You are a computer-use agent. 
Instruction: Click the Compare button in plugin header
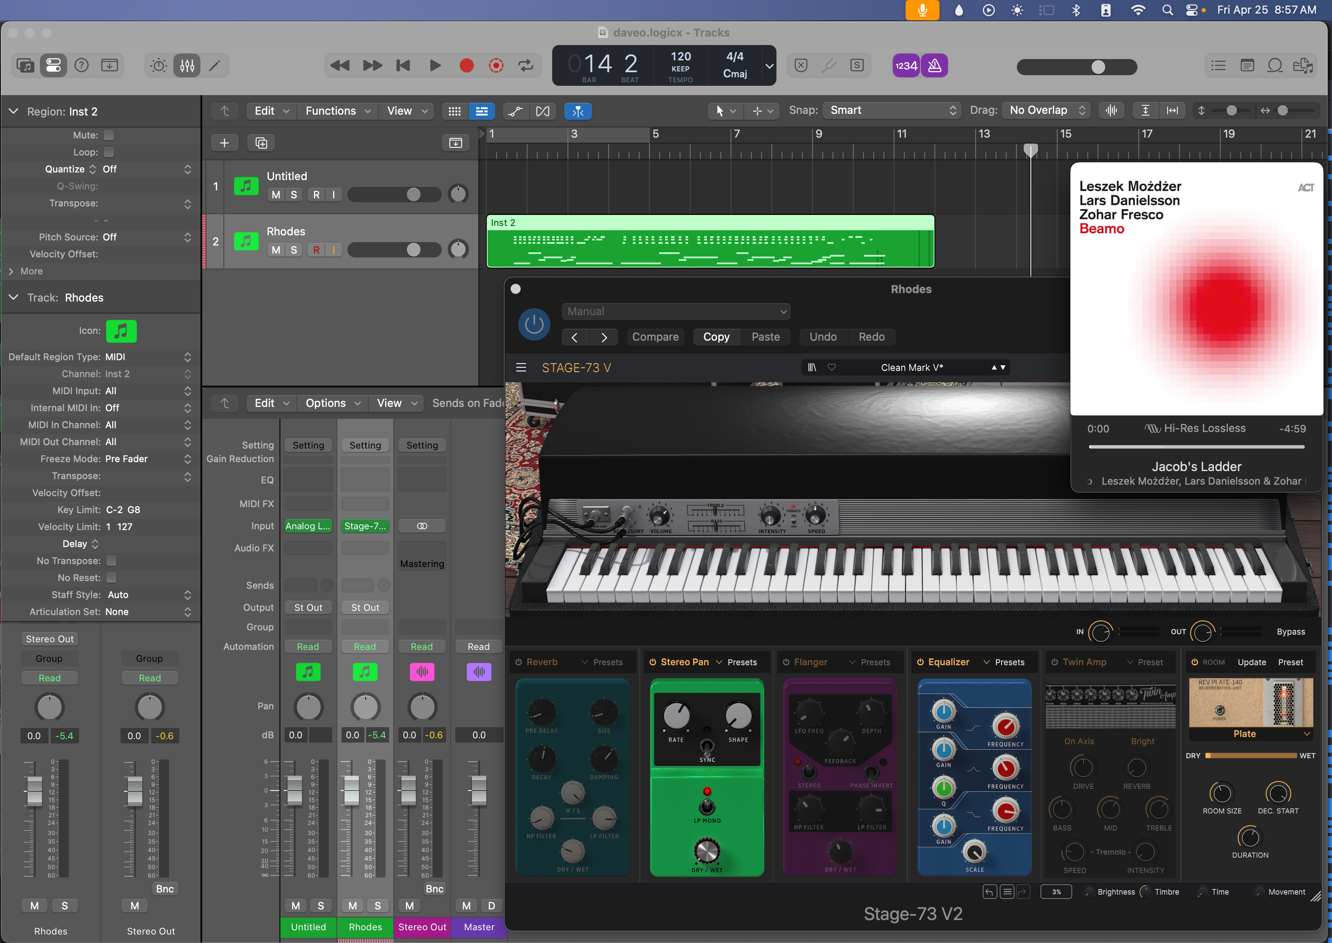655,337
